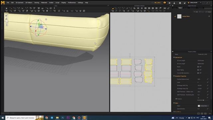Switch to the Fabric tab in Object Browser
Screen dimensions: 213x120
click(180, 8)
